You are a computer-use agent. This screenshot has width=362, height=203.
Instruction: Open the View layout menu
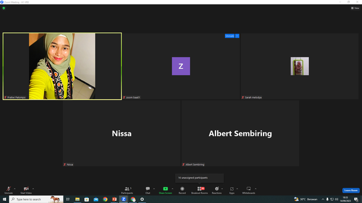[355, 8]
